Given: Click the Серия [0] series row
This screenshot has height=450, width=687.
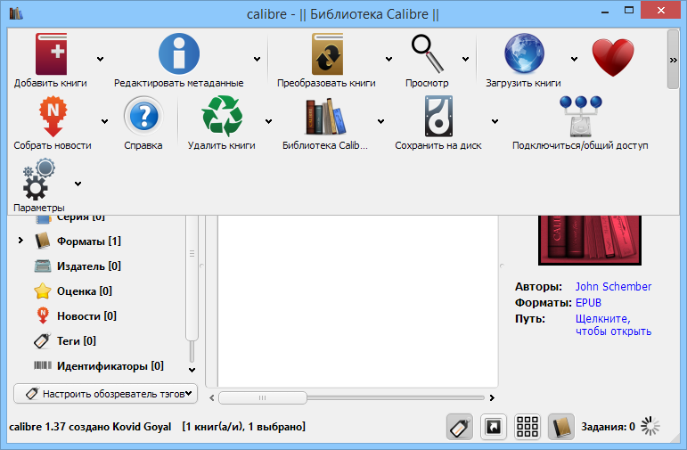Looking at the screenshot, I should [70, 217].
